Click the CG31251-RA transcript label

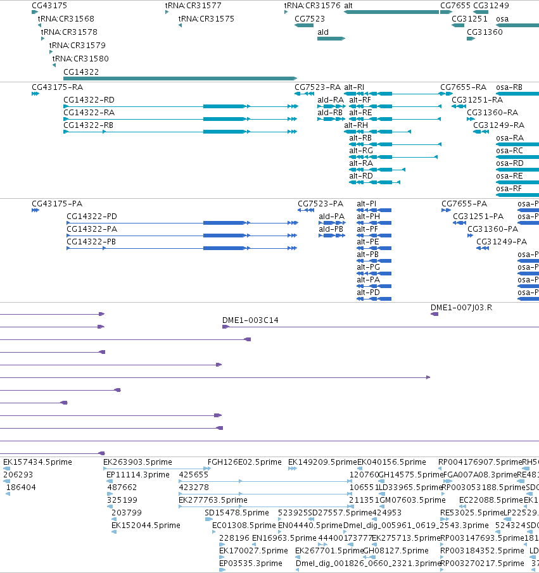(x=477, y=100)
